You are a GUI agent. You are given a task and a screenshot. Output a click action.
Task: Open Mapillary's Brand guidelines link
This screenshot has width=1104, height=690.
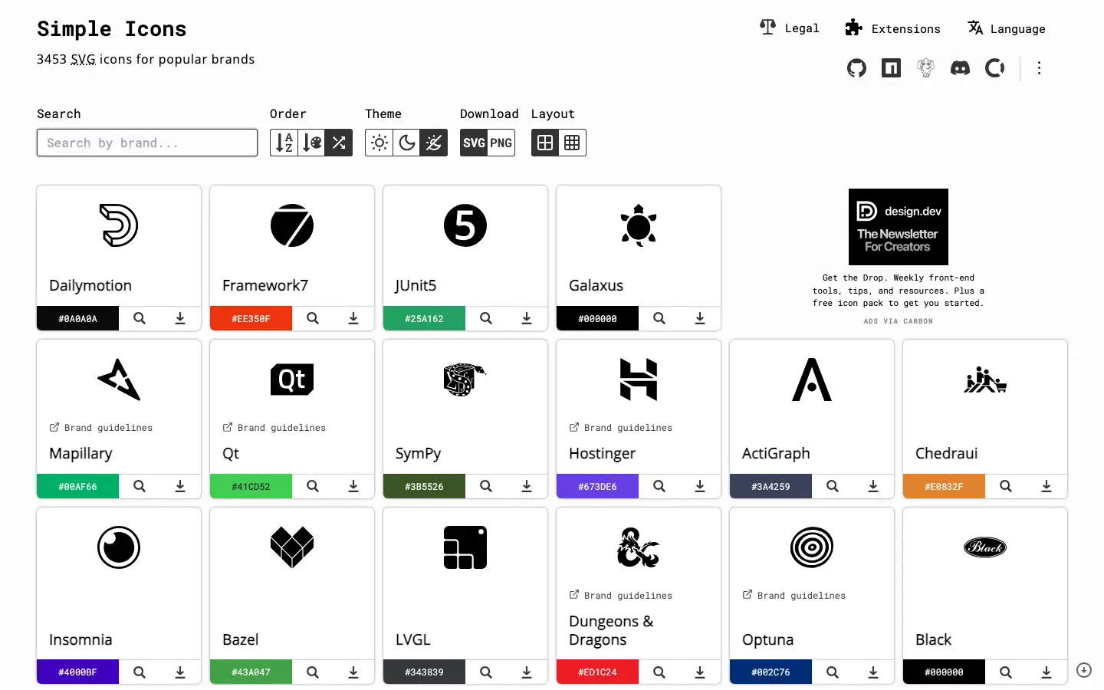click(x=101, y=428)
